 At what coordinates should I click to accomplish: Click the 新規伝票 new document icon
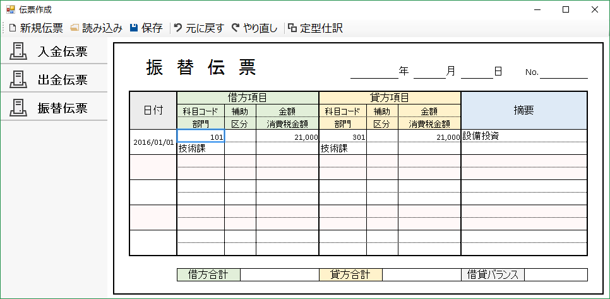tap(12, 28)
